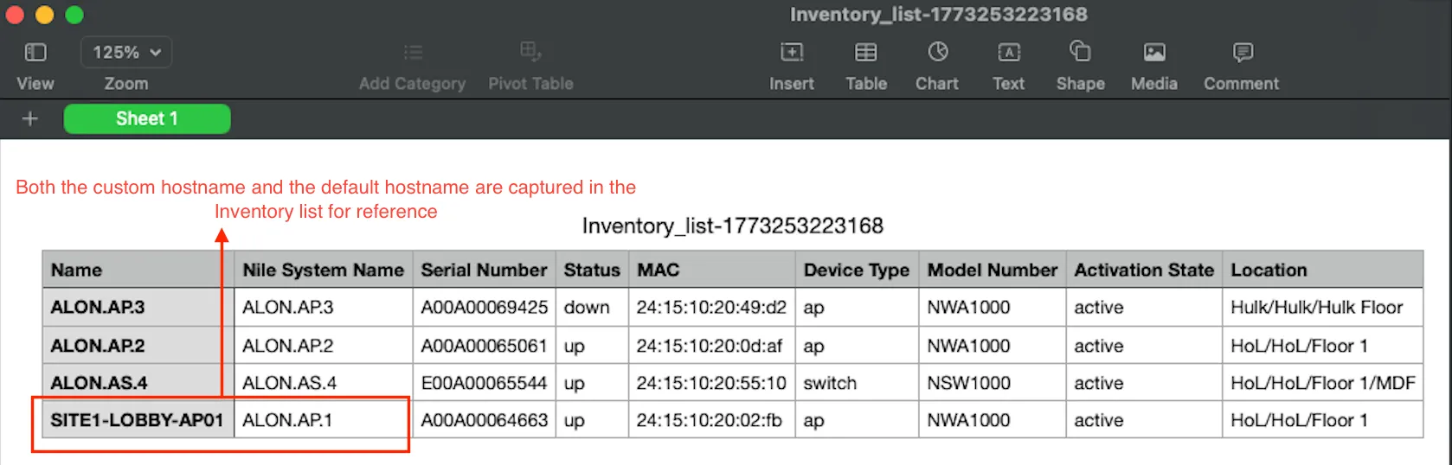1452x465 pixels.
Task: Select the Status column header
Action: pos(592,270)
